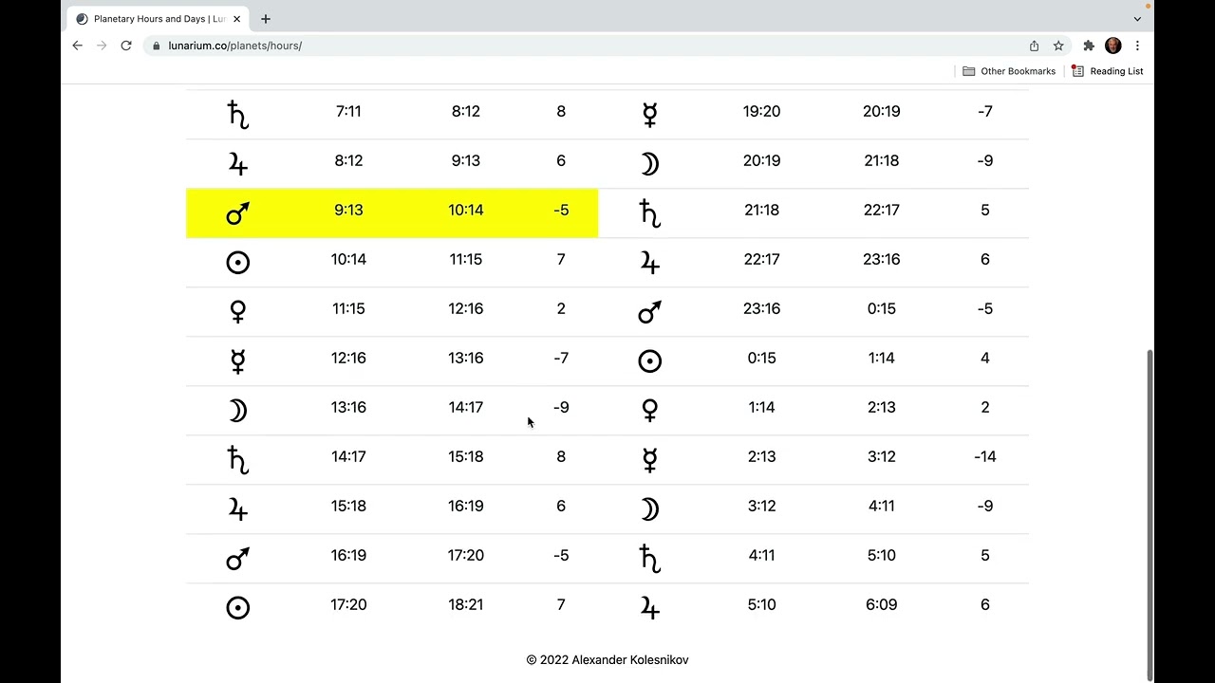Click the browser back arrow
The height and width of the screenshot is (683, 1215).
[78, 46]
